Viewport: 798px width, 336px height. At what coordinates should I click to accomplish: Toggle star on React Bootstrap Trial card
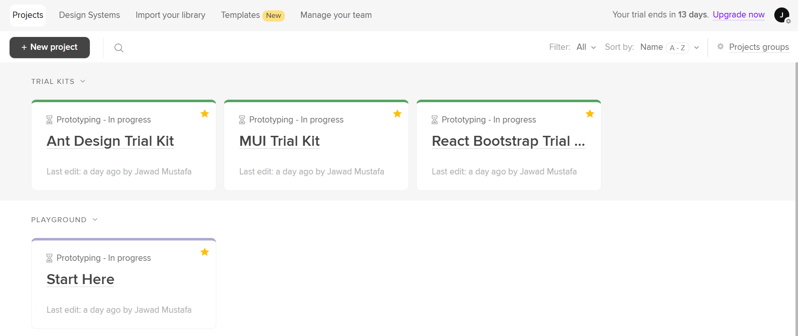tap(590, 114)
